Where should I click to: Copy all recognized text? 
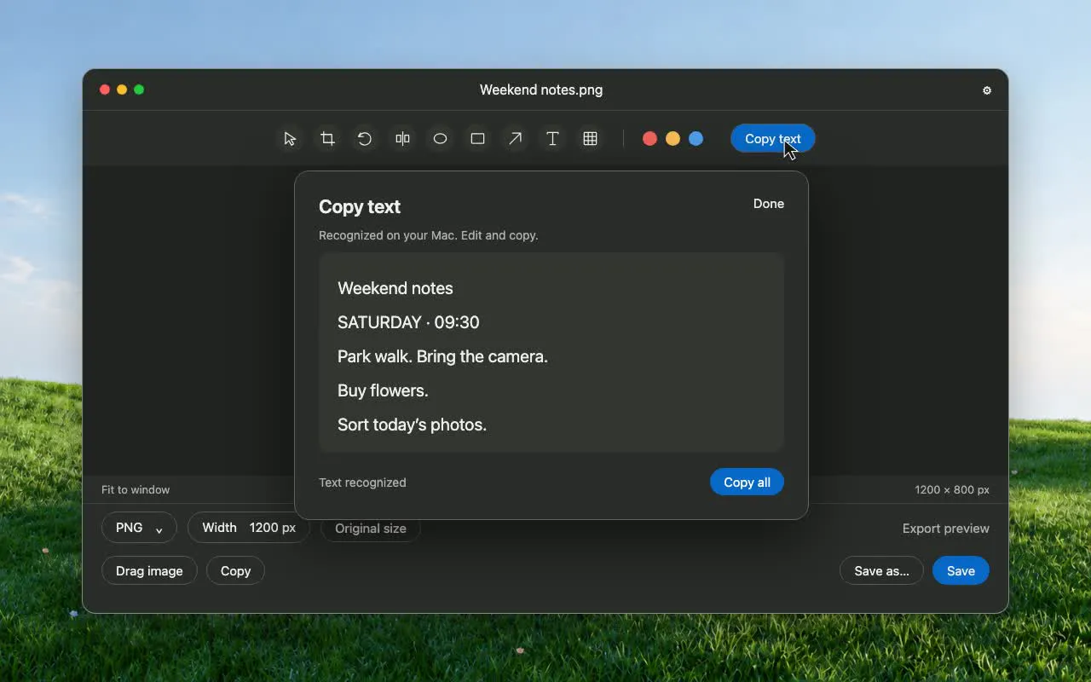[x=747, y=483]
